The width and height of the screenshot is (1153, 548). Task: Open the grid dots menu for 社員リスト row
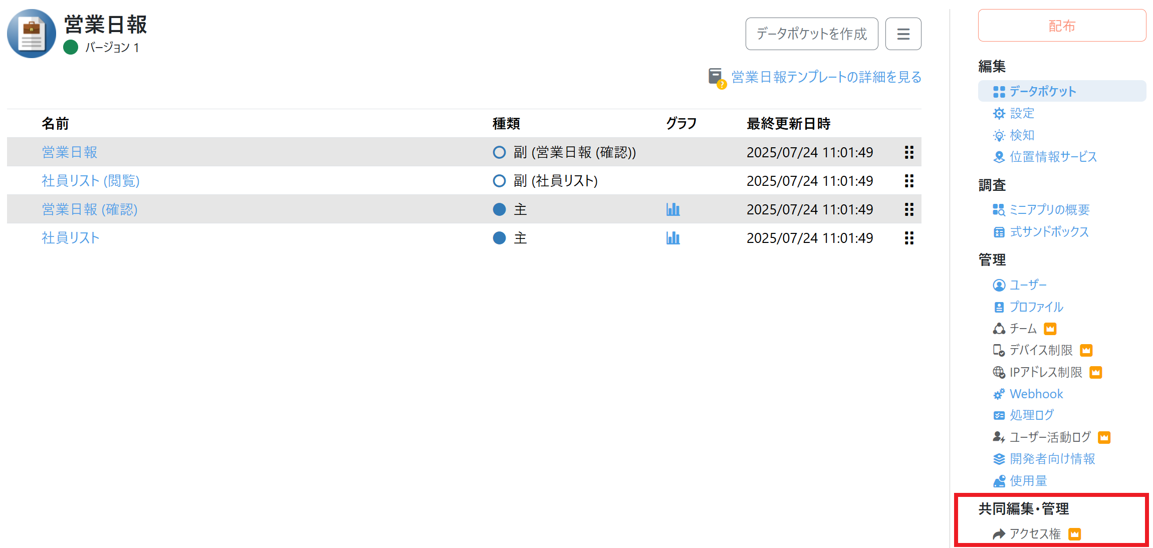[x=908, y=238]
